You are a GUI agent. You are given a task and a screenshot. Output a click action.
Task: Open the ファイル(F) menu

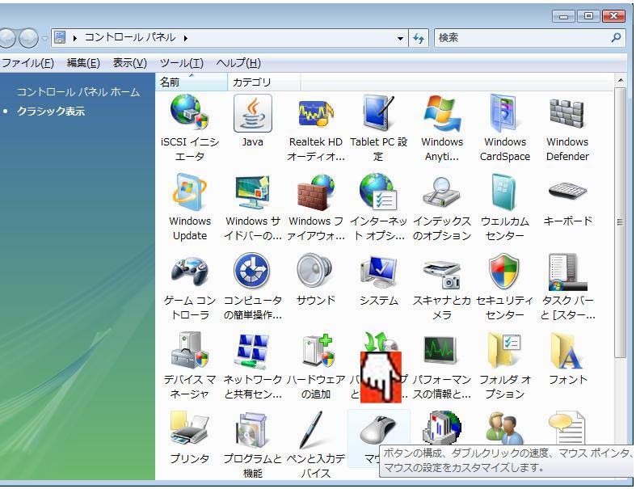pos(27,63)
